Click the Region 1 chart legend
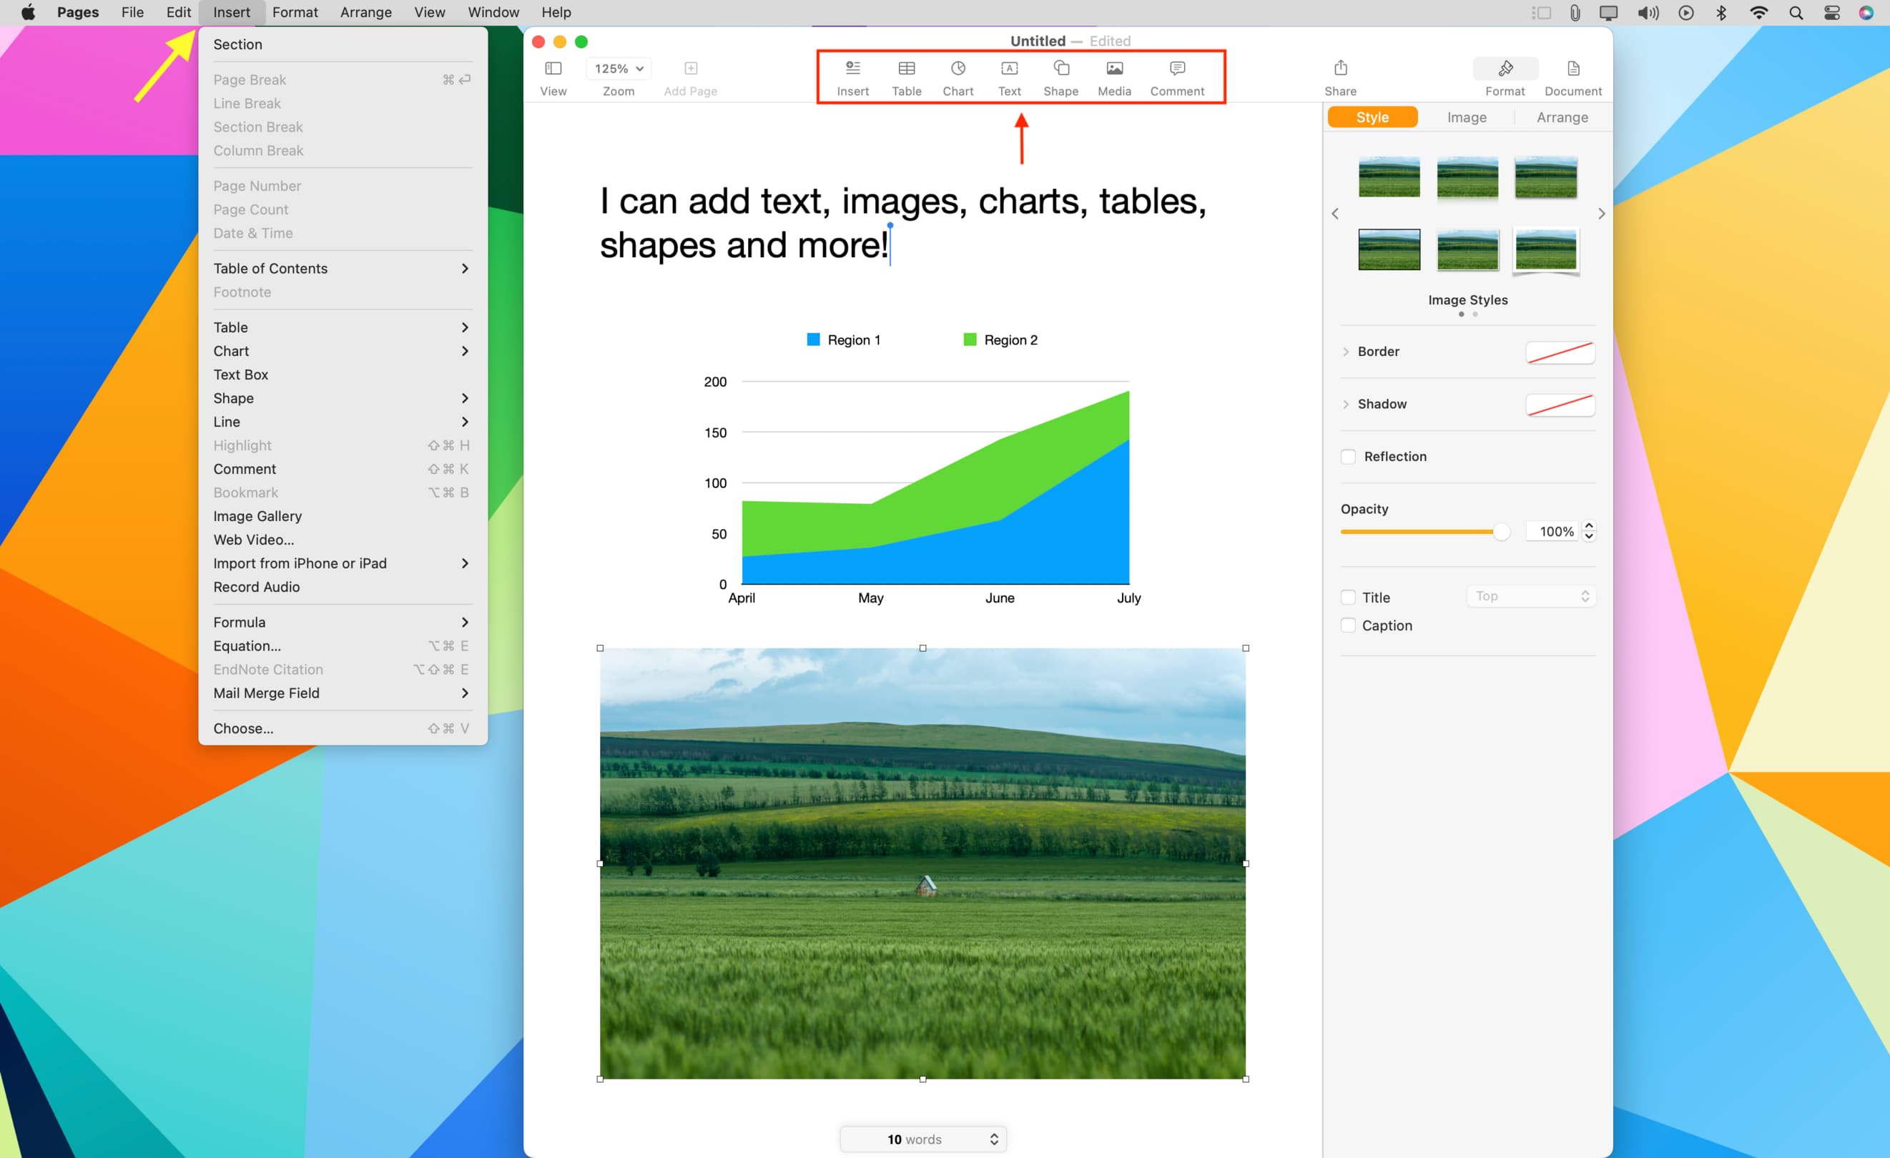Screen dimensions: 1890x1158 click(x=843, y=340)
